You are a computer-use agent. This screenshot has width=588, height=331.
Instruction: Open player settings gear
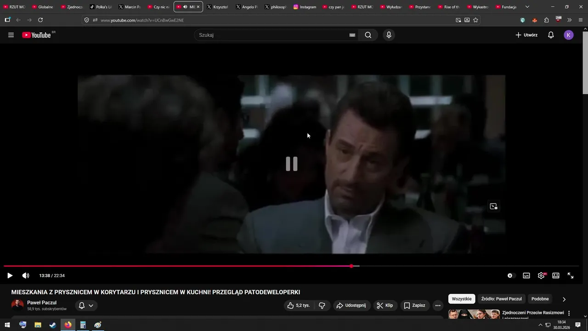[541, 275]
